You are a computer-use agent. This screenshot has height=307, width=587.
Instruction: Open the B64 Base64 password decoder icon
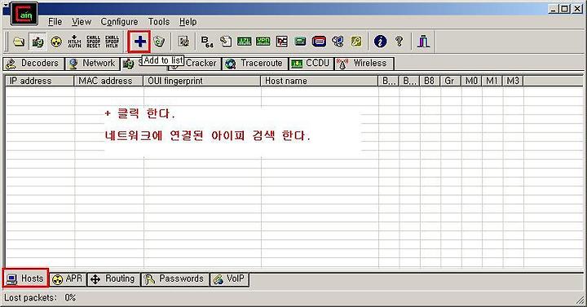coord(207,42)
